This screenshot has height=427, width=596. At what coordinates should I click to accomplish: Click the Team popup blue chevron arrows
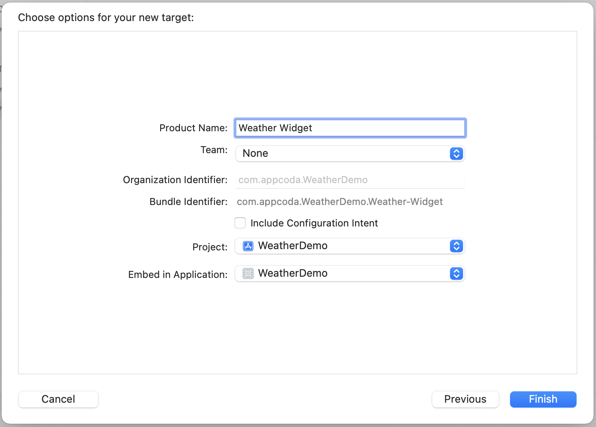point(456,154)
